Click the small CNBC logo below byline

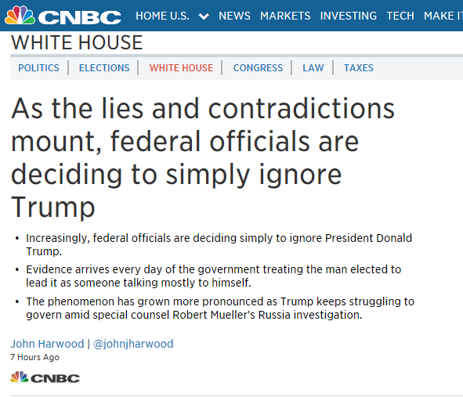click(x=45, y=377)
